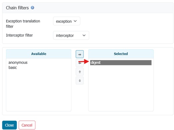This screenshot has width=174, height=130.
Task: Click the move-right arrow button
Action: point(80,54)
